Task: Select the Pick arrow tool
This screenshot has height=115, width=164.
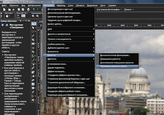Action: tap(33, 28)
